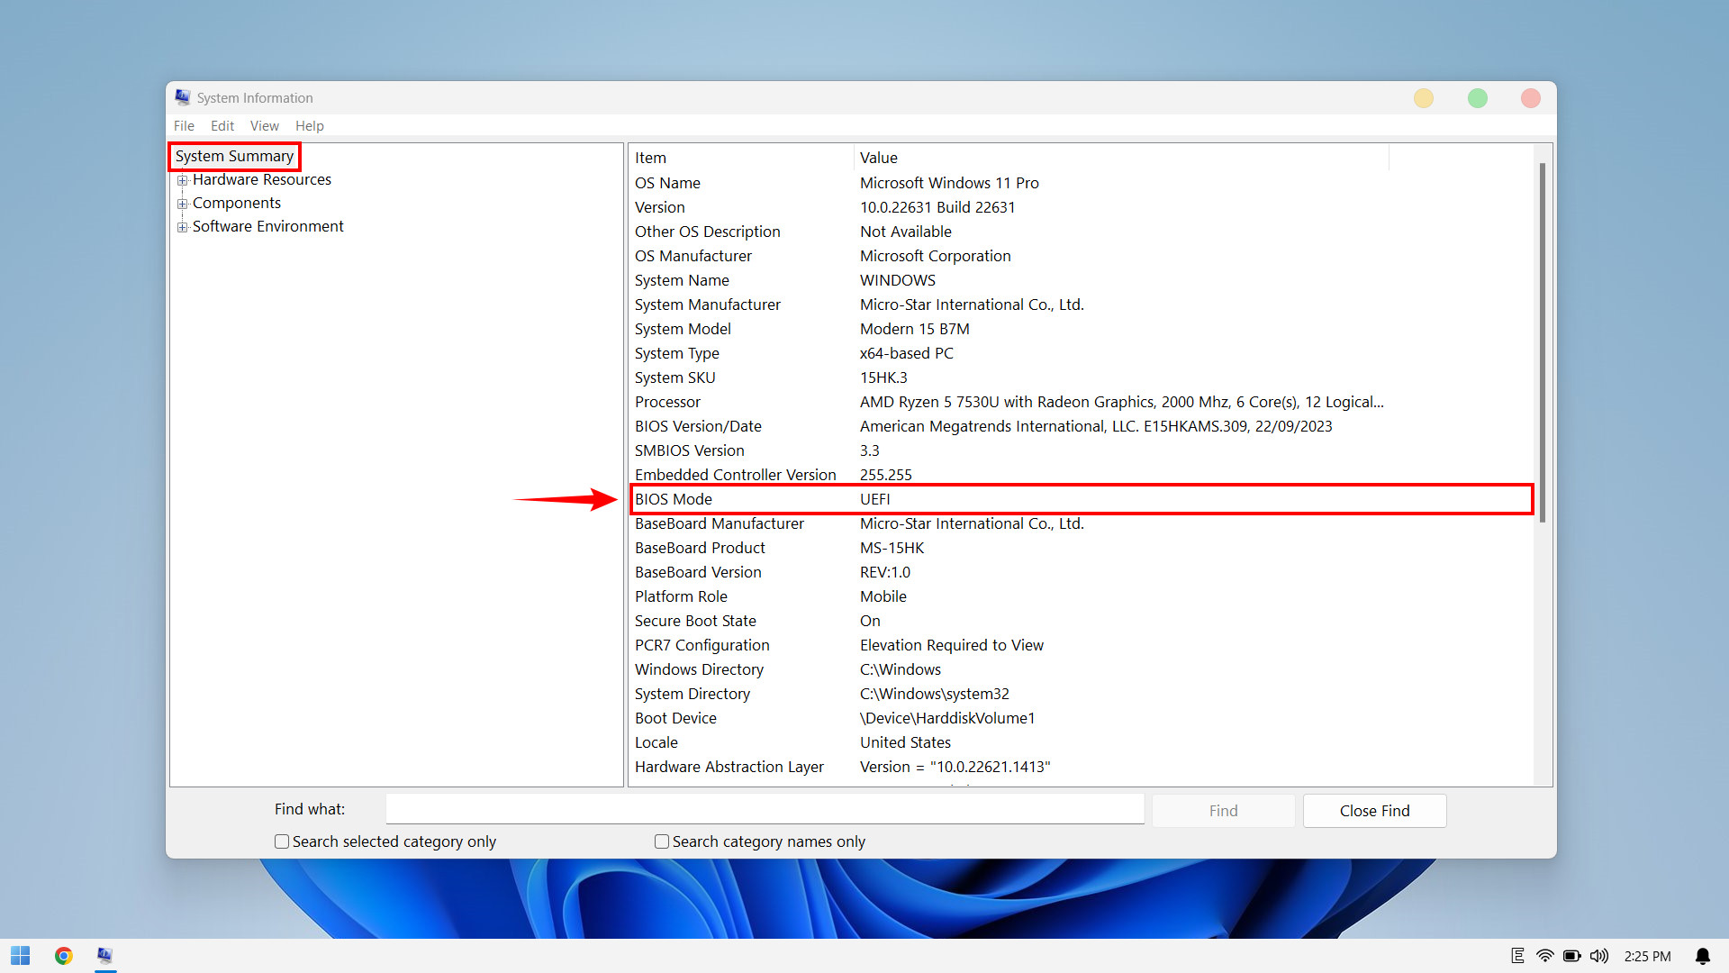Select the Software Environment category
Screen dimensions: 1729x973
coord(268,227)
